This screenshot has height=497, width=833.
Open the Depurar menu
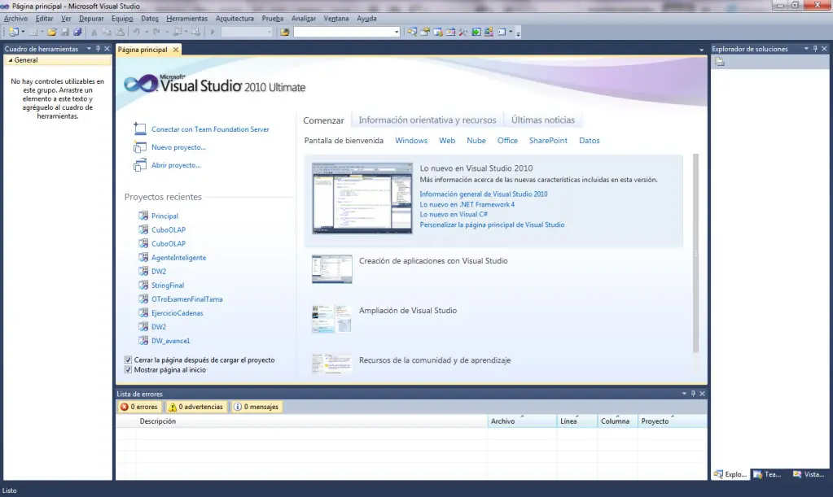(x=91, y=18)
